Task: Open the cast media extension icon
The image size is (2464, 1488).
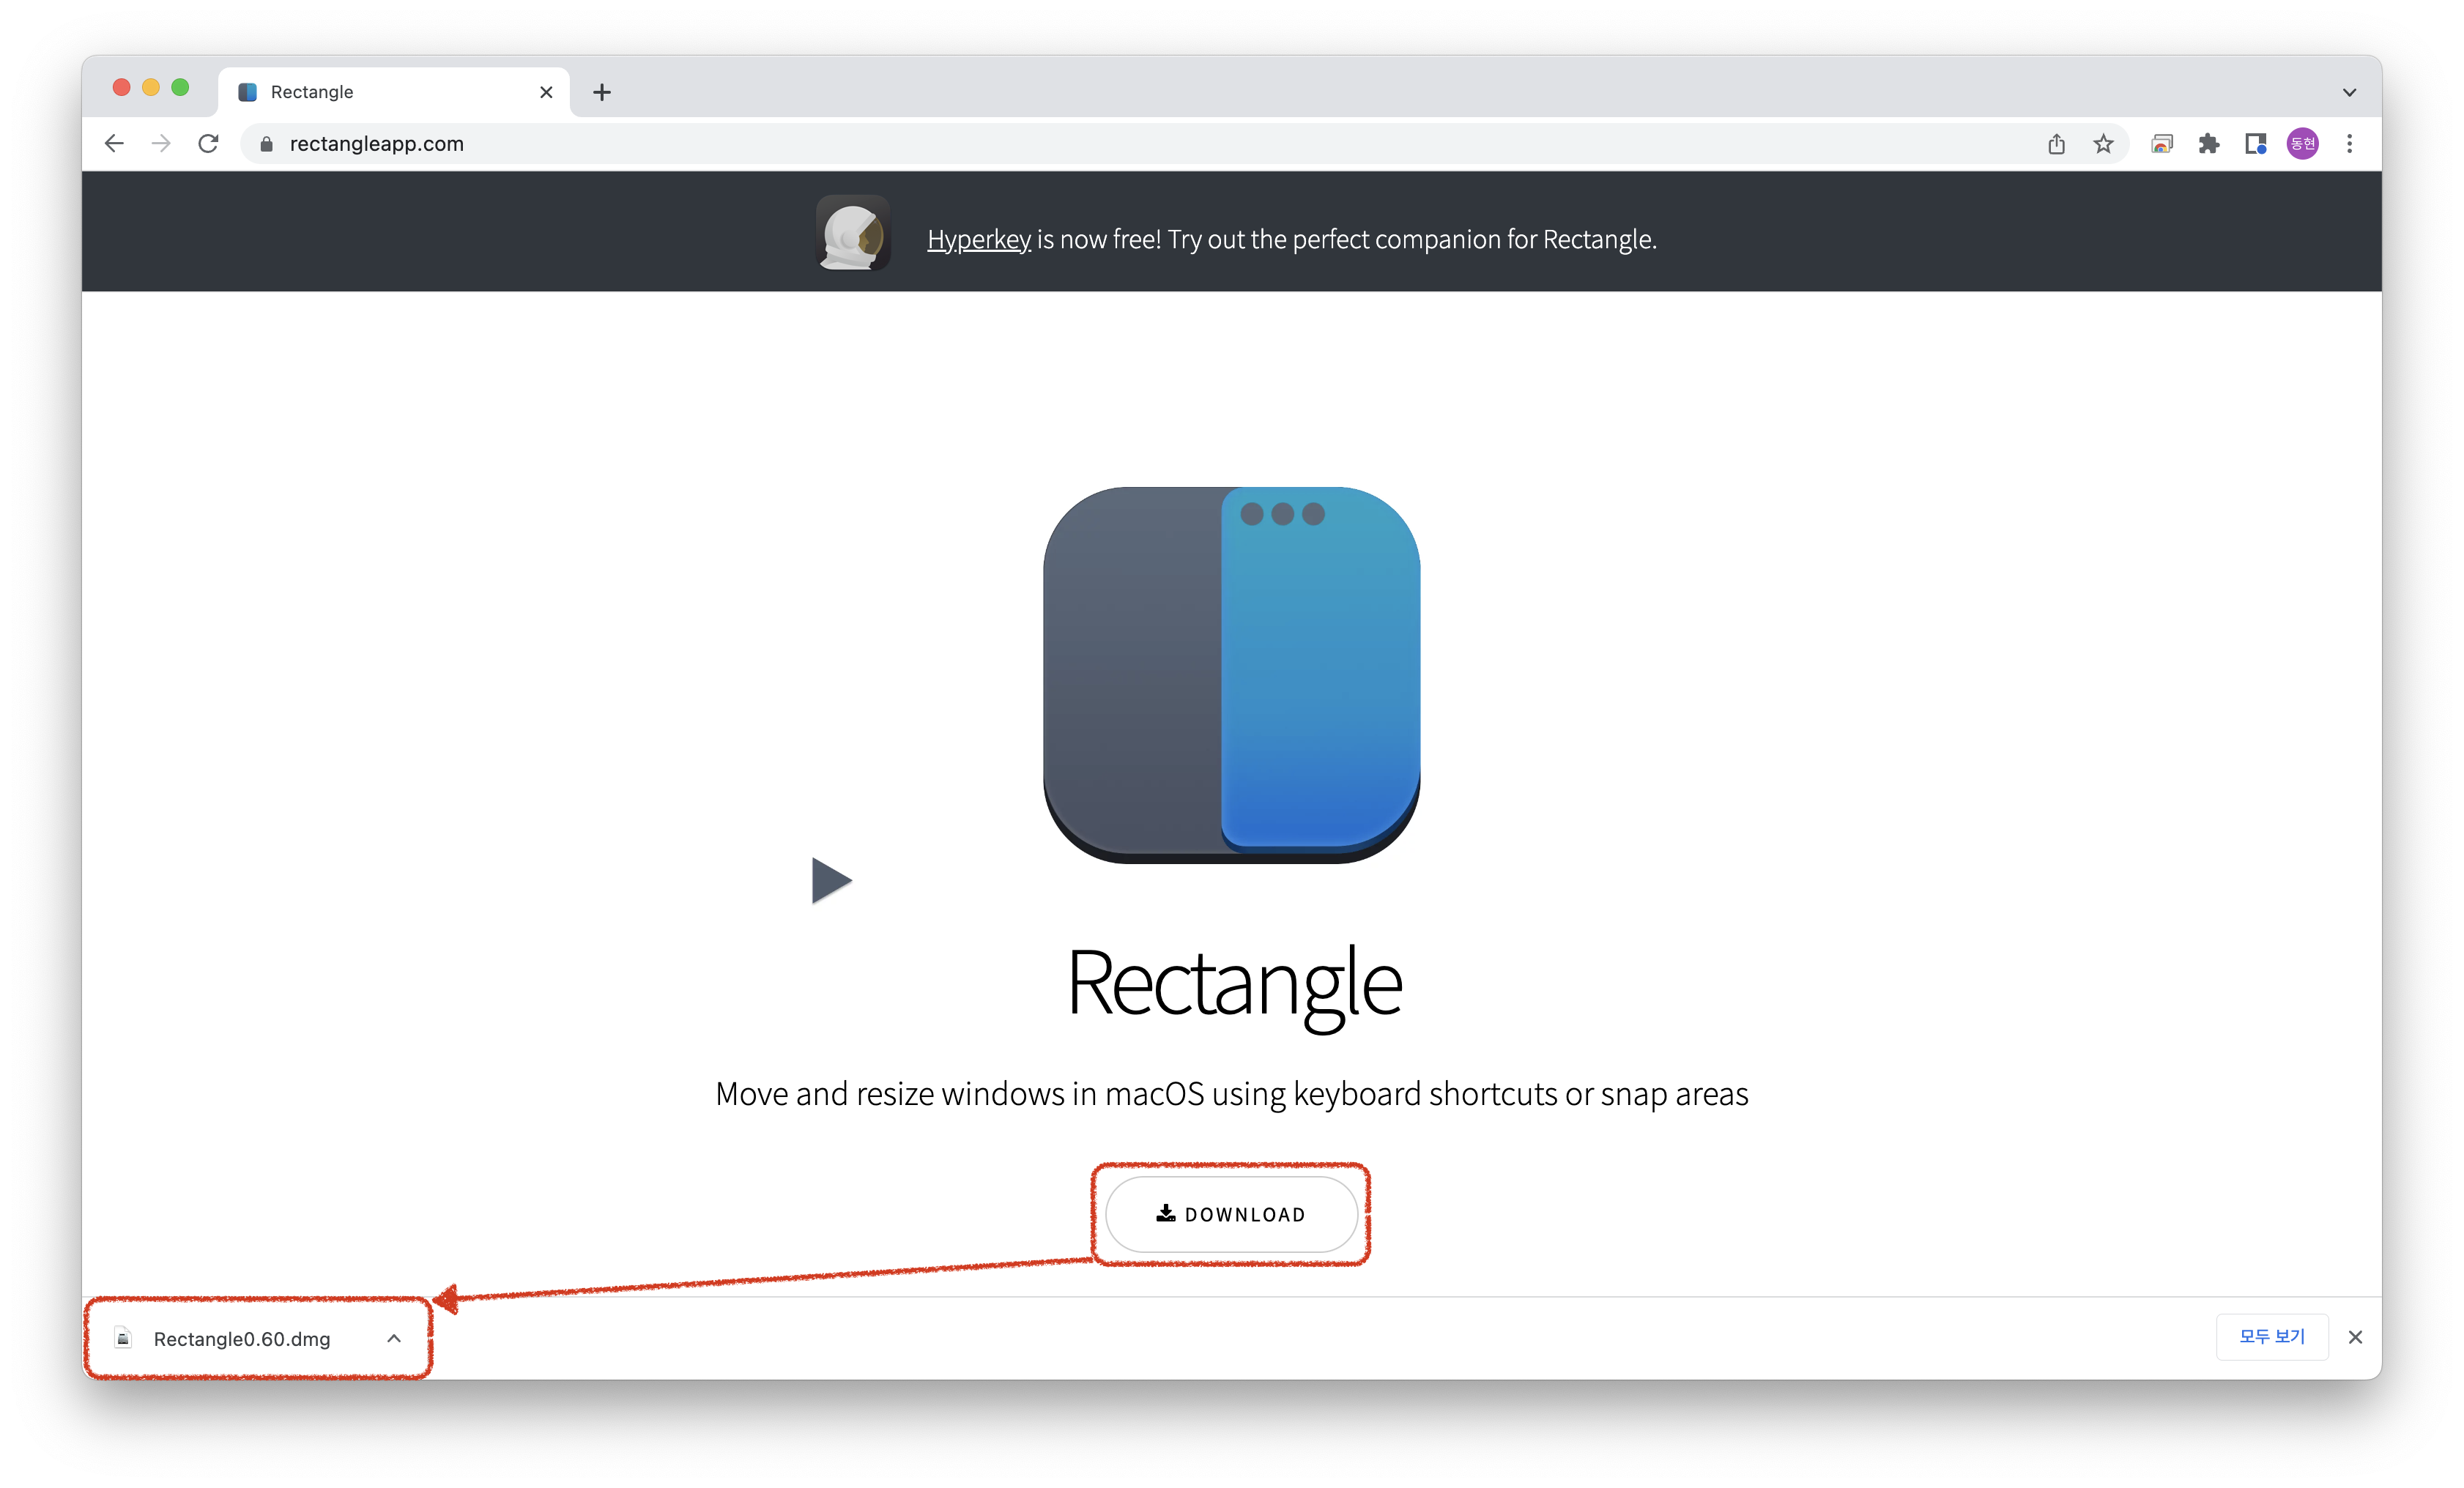Action: (x=2162, y=144)
